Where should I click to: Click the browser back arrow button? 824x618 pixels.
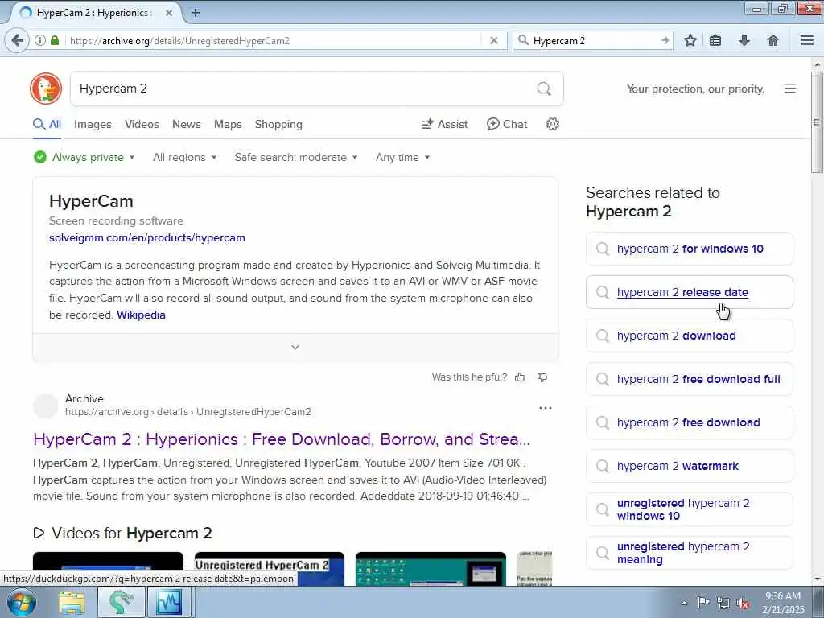[16, 40]
